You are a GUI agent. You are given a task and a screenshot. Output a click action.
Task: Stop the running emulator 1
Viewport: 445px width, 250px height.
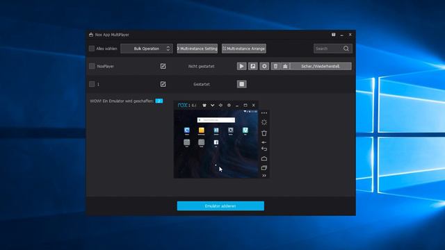[x=241, y=84]
